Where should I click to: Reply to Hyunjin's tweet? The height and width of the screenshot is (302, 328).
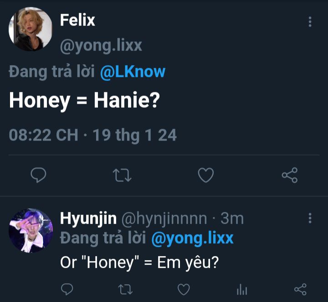pyautogui.click(x=67, y=288)
